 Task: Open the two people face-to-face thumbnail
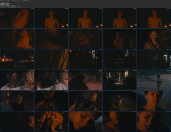click(x=17, y=80)
